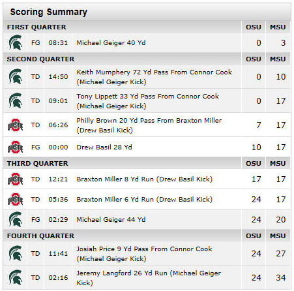
Task: Click the OSU column header in the first quarter
Action: point(254,27)
